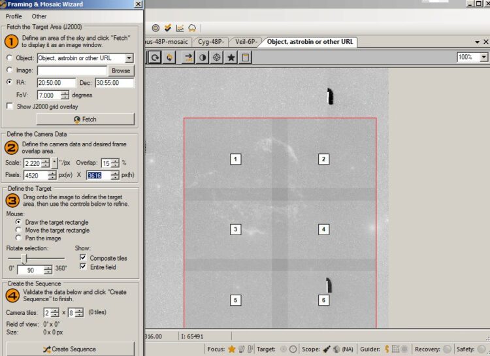
Task: Click the concentric target icon in top toolbar
Action: click(155, 29)
